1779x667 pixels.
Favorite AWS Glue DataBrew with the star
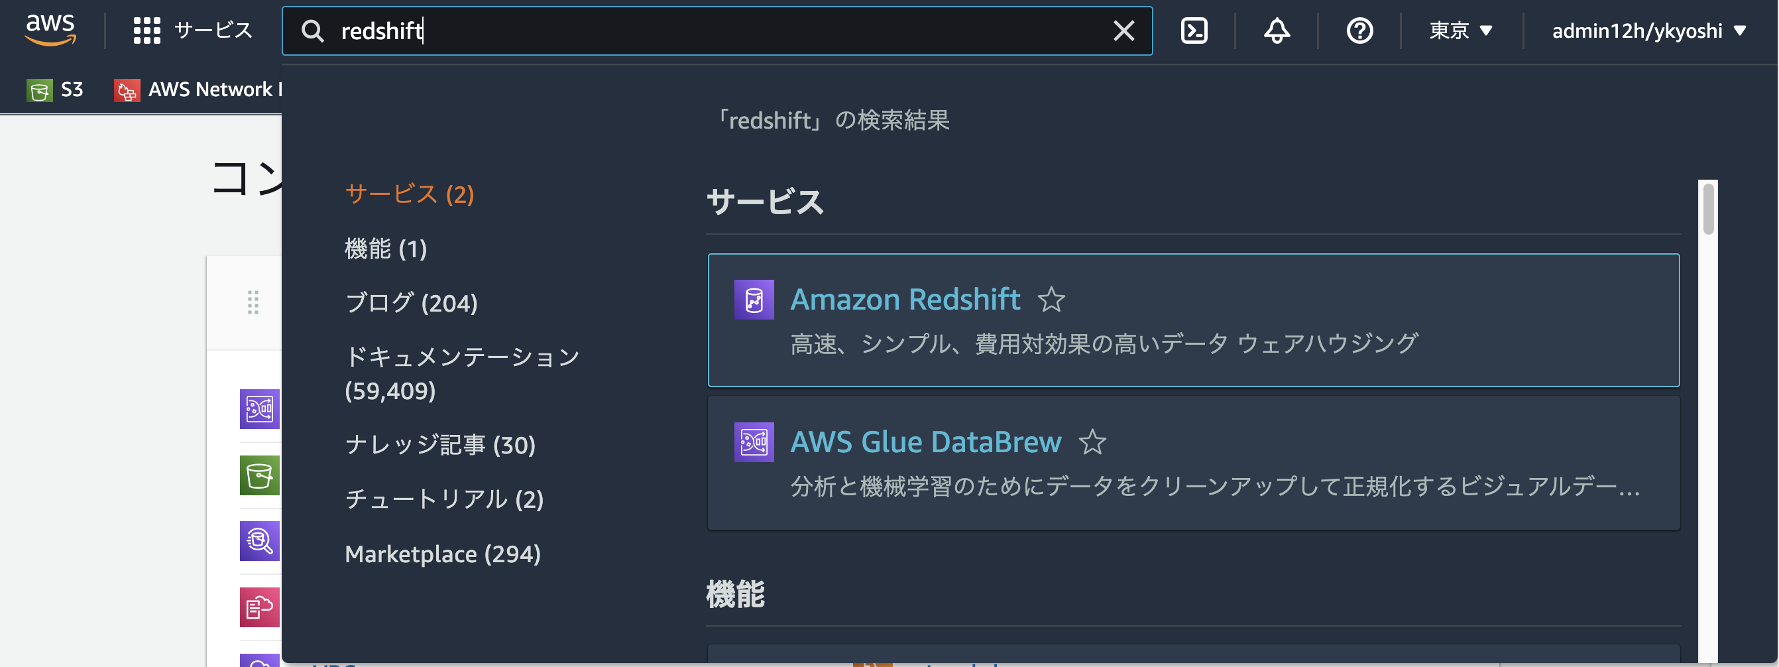pyautogui.click(x=1092, y=442)
